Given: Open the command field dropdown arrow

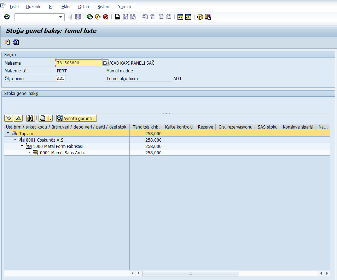Looking at the screenshot, I should pos(60,17).
